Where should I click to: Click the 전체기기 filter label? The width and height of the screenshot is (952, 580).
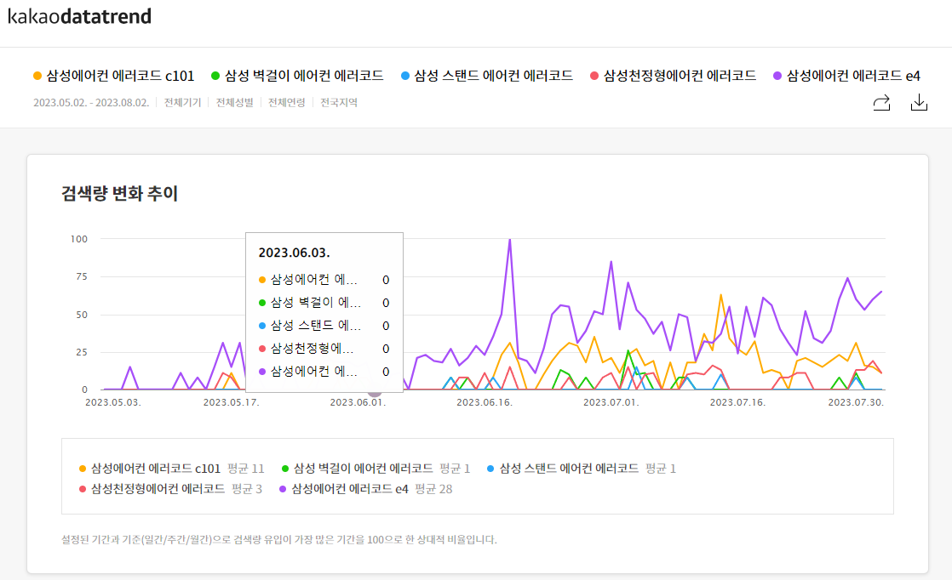[x=182, y=102]
